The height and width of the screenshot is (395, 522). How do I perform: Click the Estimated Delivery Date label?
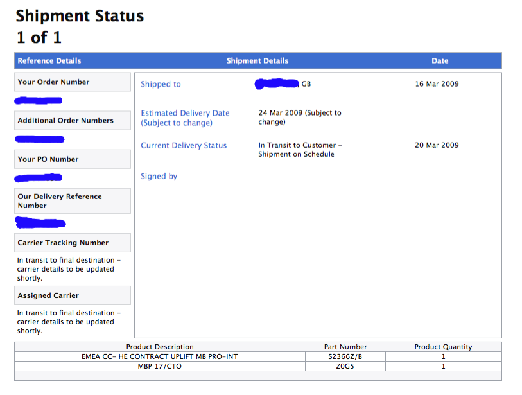point(185,118)
